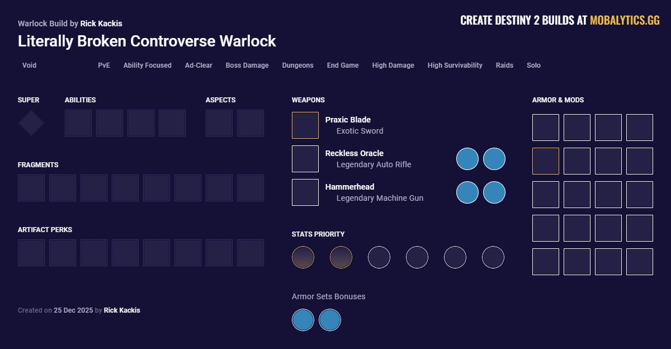Toggle the first Armor Sets Bonuses circle
Viewport: 671px width, 349px height.
(303, 320)
